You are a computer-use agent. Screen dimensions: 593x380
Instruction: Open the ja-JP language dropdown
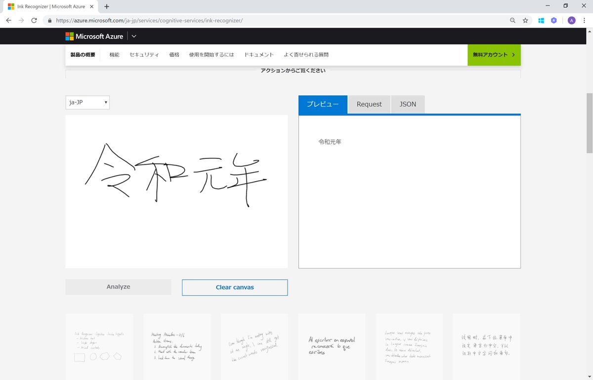click(x=87, y=102)
